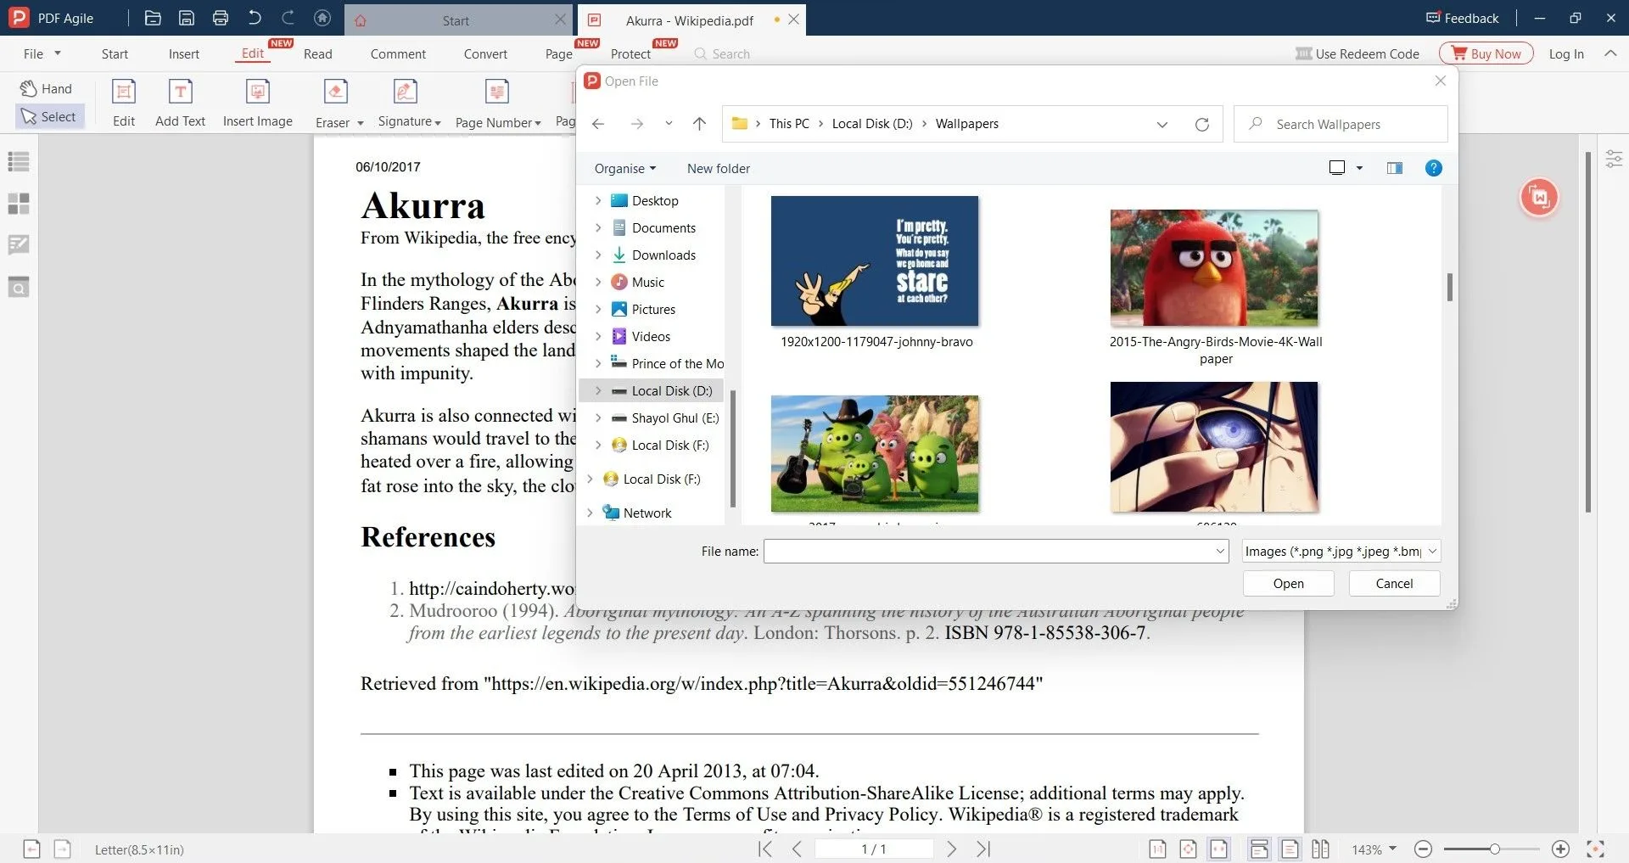Enable two-page view layout
The height and width of the screenshot is (863, 1629).
click(x=1320, y=849)
